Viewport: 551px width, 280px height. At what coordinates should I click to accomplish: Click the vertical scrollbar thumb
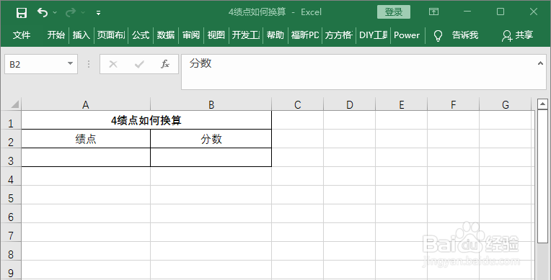tap(542, 176)
